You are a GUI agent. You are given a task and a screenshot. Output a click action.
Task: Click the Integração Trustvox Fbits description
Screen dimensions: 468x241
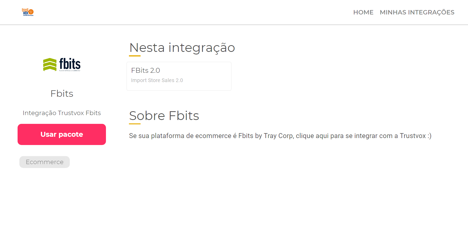[x=62, y=113]
